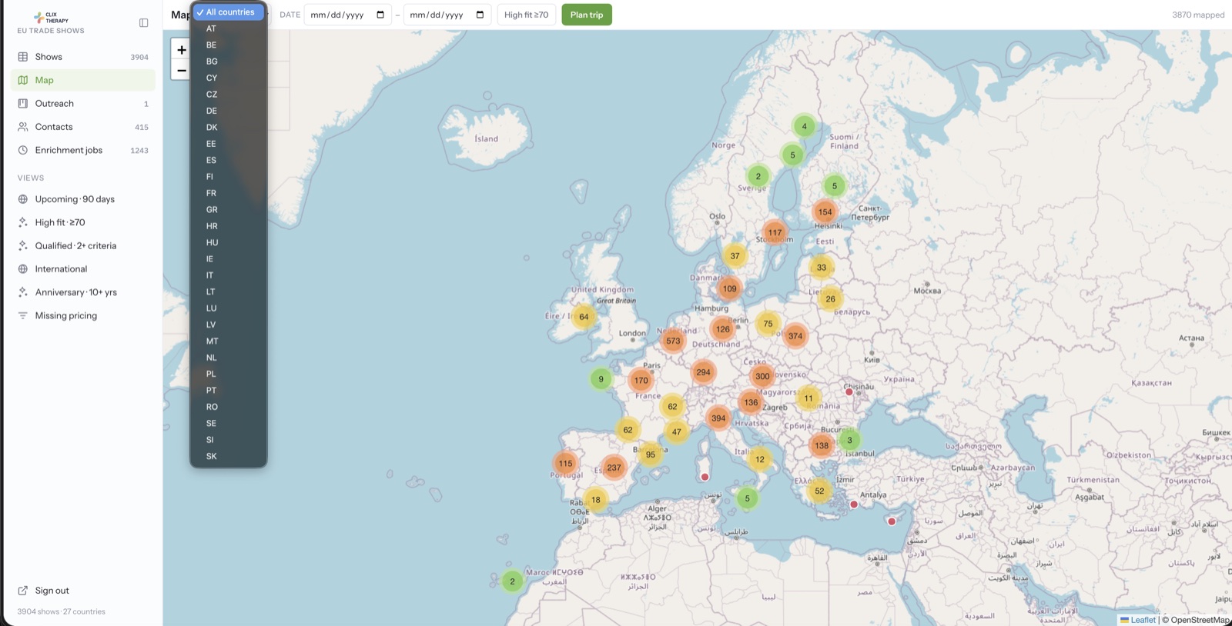The width and height of the screenshot is (1232, 626).
Task: Open the International view
Action: click(83, 269)
